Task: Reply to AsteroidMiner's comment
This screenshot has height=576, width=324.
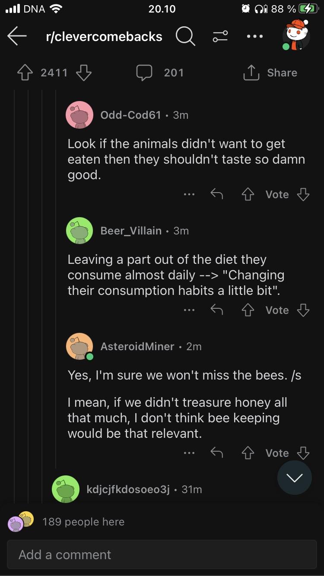Action: [216, 453]
